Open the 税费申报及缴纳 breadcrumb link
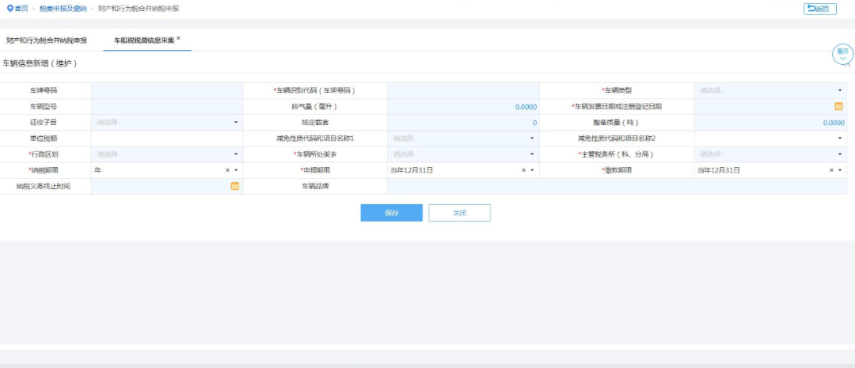 click(63, 9)
